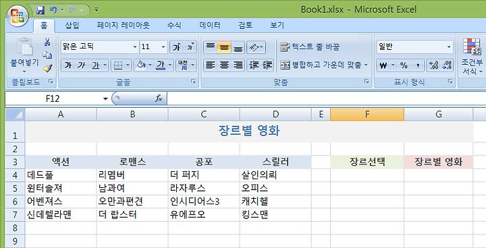This screenshot has height=248, width=486.
Task: Select the 장르선택 header cell
Action: point(367,162)
